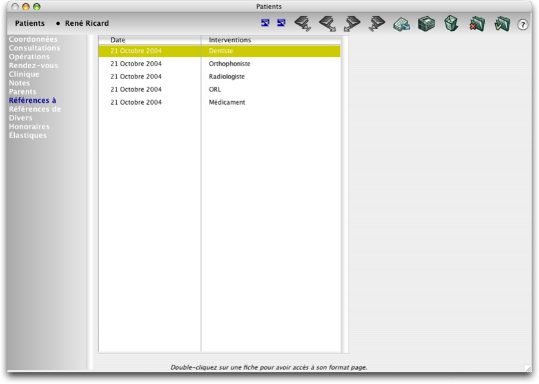The height and width of the screenshot is (384, 539).
Task: Open the Coordonnées section
Action: point(33,39)
